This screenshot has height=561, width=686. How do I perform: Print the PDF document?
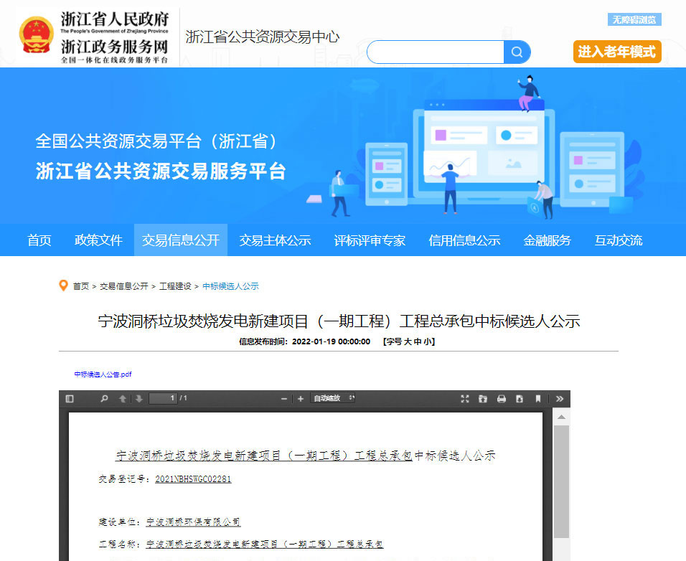coord(501,399)
